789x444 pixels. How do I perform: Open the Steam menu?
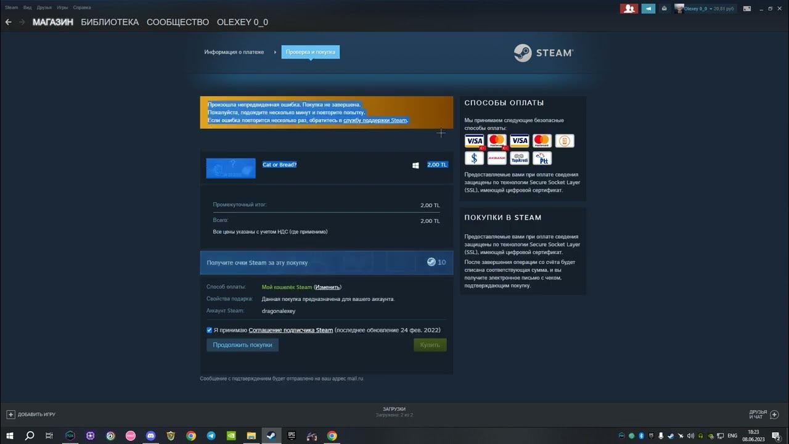(11, 7)
